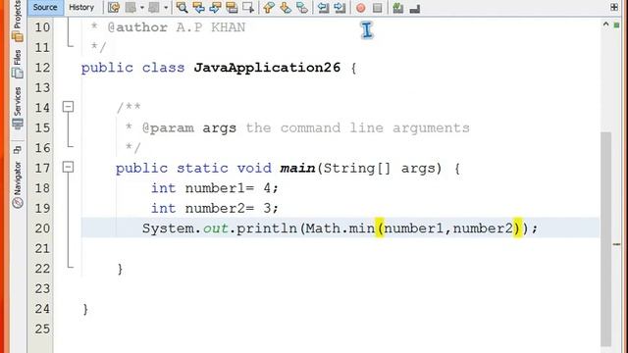628x353 pixels.
Task: Switch to the Source view tab
Action: (x=45, y=7)
